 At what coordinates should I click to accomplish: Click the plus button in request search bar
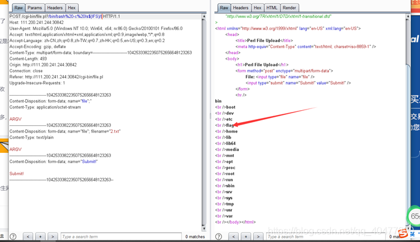point(40,237)
